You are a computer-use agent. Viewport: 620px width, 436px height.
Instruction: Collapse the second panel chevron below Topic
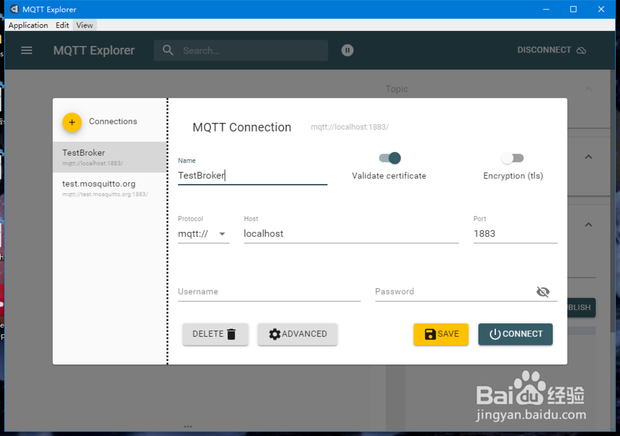click(588, 157)
